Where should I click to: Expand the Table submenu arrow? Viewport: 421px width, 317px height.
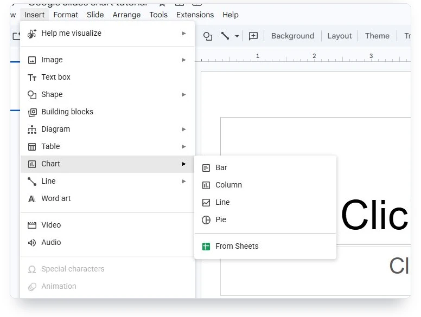tap(184, 146)
